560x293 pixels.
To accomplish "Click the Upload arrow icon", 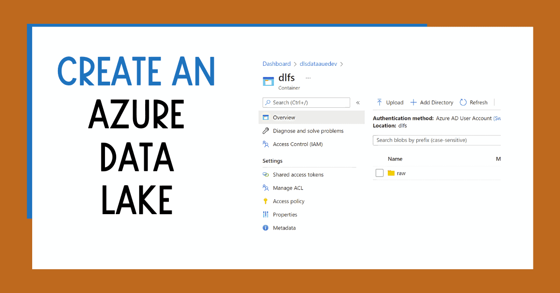I will (x=379, y=102).
